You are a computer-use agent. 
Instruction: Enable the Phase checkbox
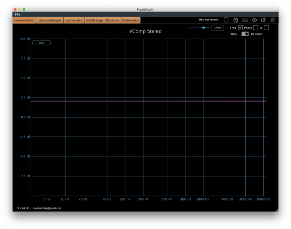point(256,28)
